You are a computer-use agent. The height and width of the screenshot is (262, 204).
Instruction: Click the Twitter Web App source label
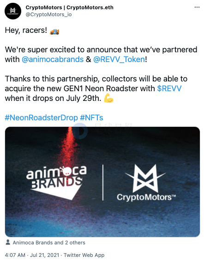pos(84,255)
